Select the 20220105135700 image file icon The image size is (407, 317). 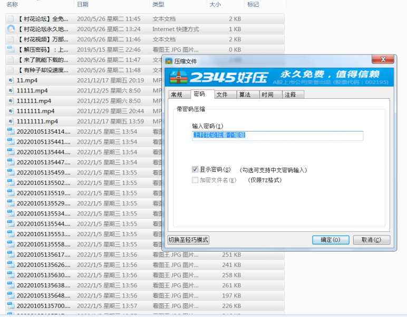(x=11, y=306)
